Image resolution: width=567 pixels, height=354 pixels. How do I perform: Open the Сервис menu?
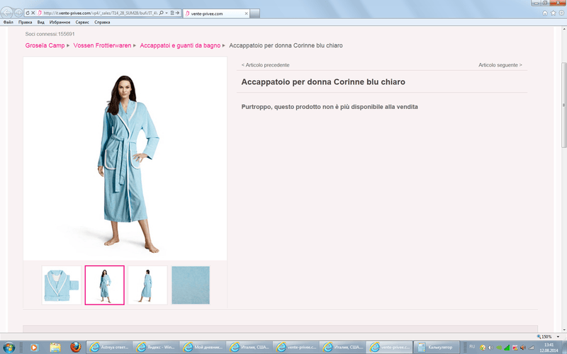82,23
